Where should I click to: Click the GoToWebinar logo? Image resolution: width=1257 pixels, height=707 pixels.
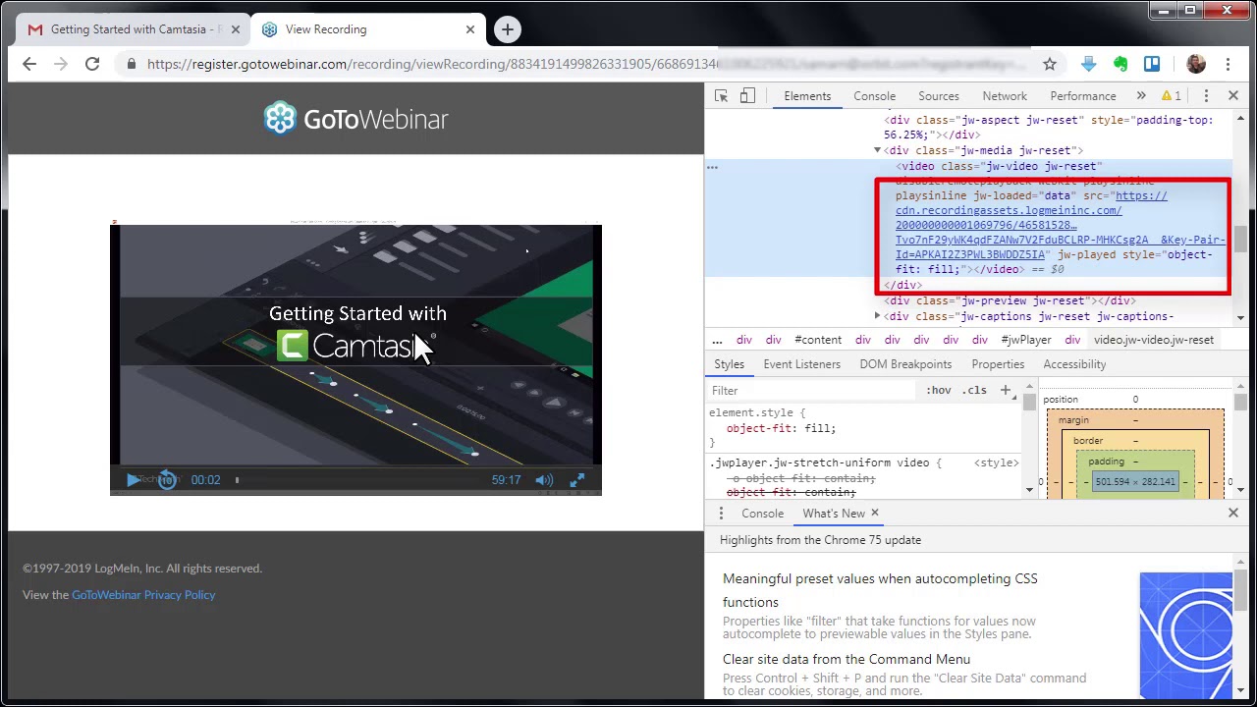355,119
